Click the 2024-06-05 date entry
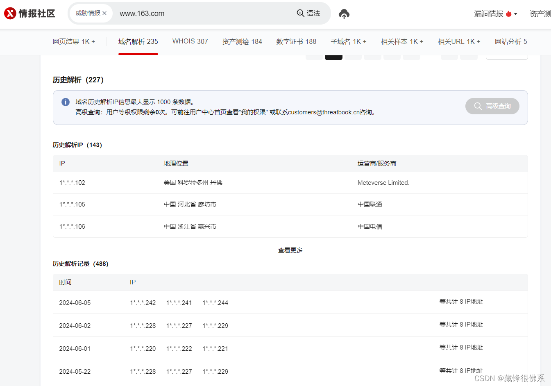The height and width of the screenshot is (386, 551). click(x=75, y=303)
